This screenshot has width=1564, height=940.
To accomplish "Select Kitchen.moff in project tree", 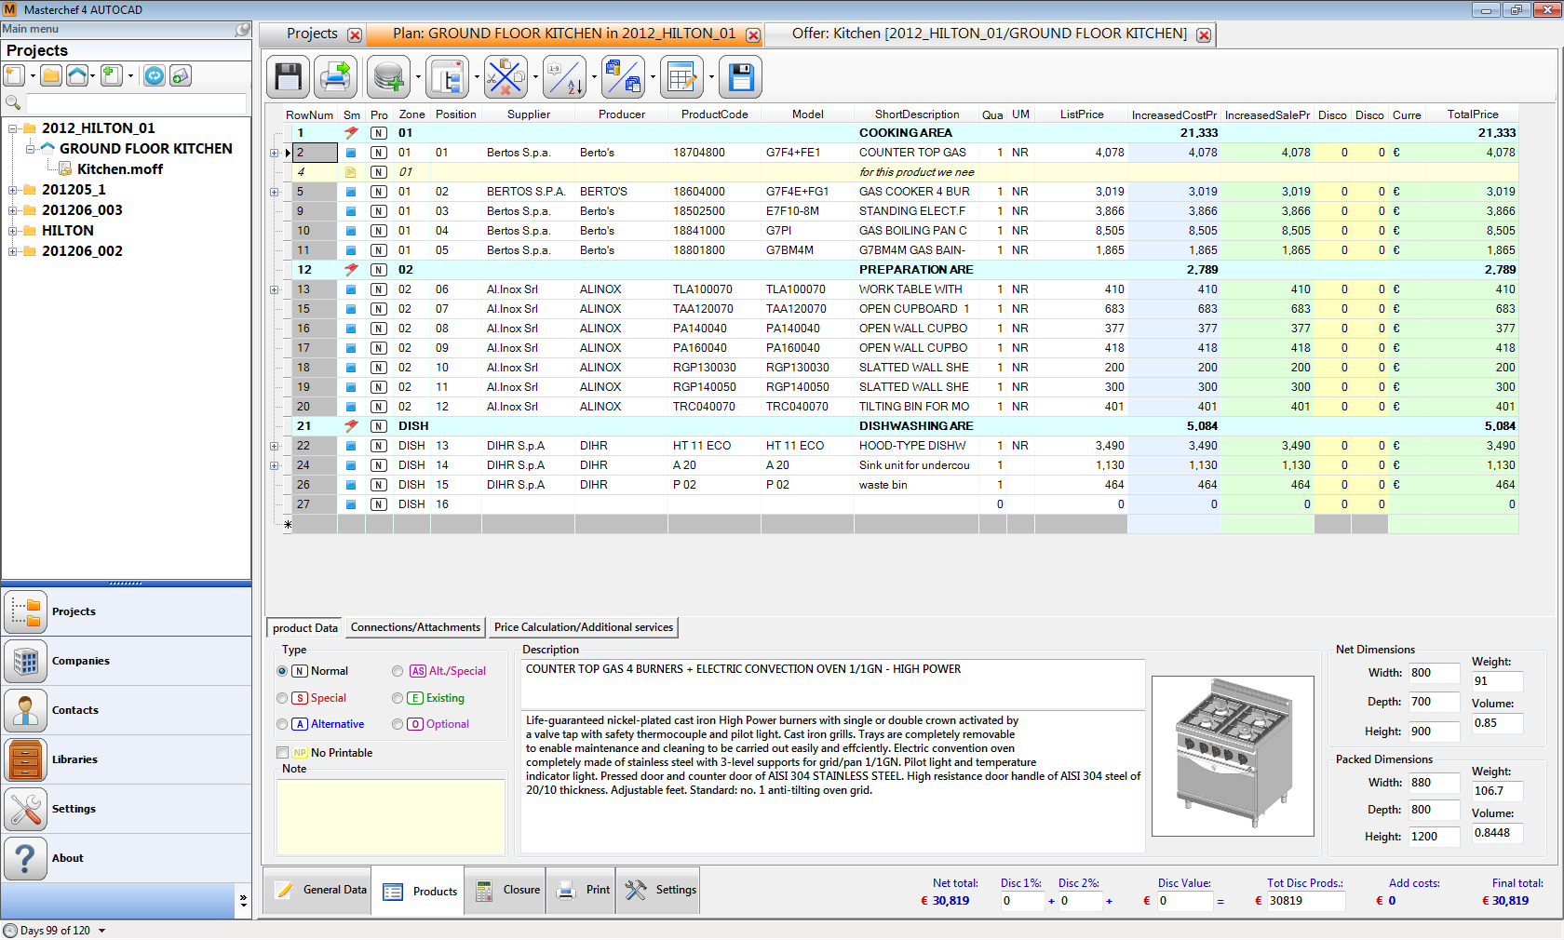I will click(x=119, y=169).
